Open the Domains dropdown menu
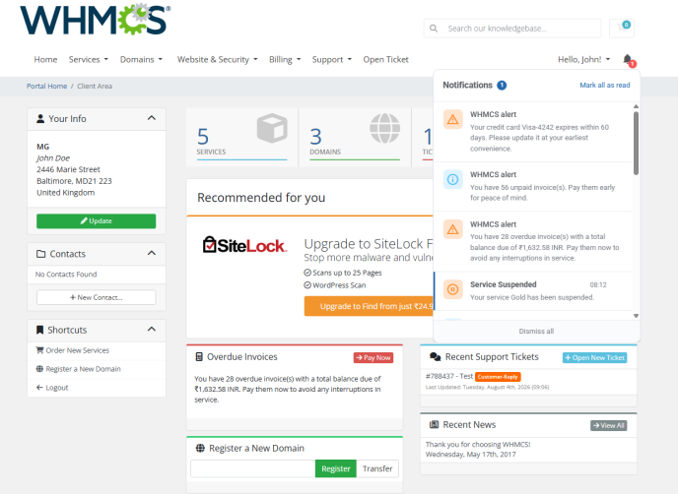The image size is (678, 494). [141, 60]
